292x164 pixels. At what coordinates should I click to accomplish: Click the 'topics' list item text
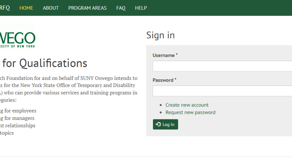(7, 133)
